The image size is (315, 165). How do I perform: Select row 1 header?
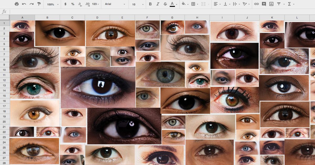pos(5,23)
